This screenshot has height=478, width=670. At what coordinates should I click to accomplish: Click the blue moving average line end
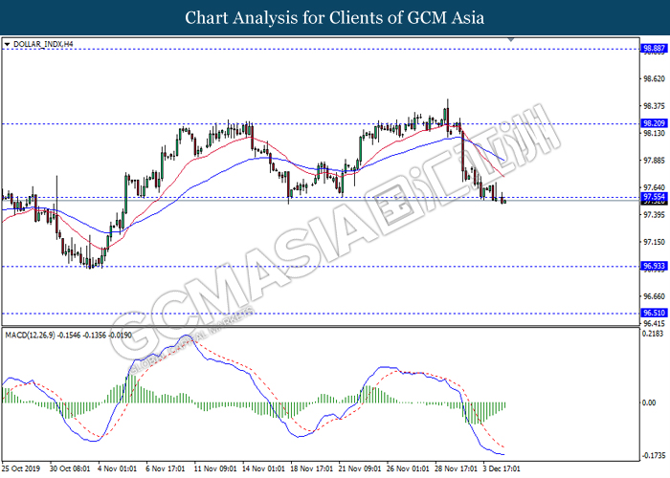point(503,160)
